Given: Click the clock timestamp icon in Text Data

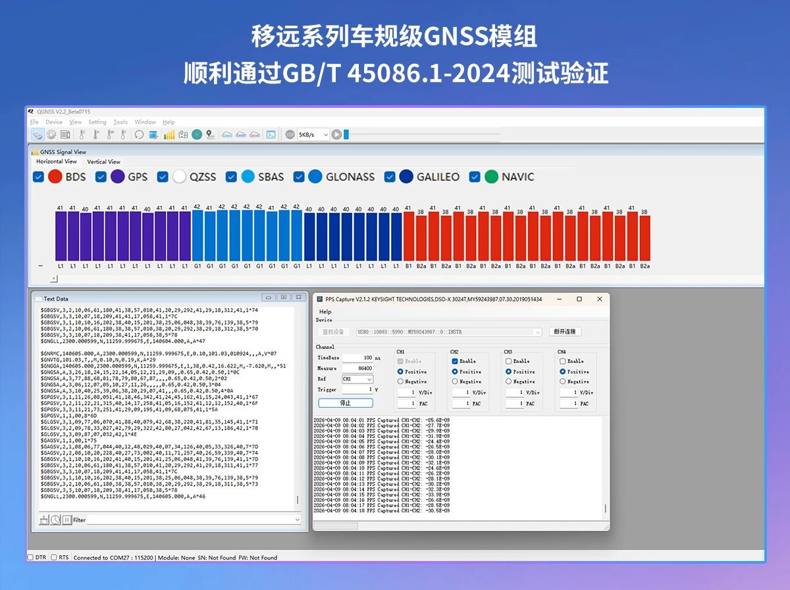Looking at the screenshot, I should (55, 520).
